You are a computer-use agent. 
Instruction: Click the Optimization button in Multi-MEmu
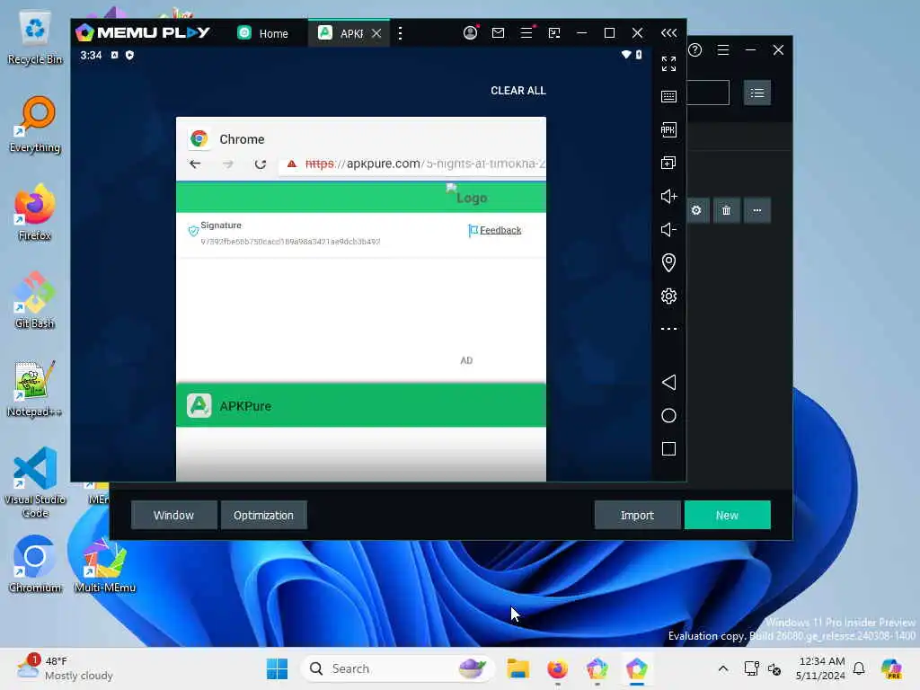coord(263,515)
